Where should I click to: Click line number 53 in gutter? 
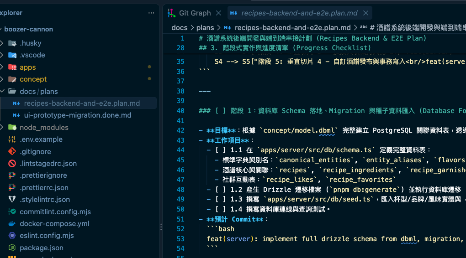pos(180,239)
